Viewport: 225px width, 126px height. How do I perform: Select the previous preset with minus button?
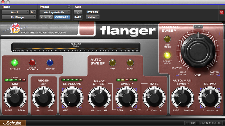pyautogui.click(x=41, y=17)
